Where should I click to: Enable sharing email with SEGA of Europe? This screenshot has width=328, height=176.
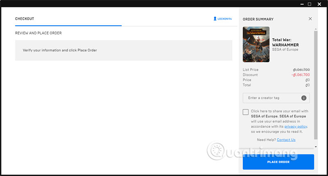coord(246,112)
